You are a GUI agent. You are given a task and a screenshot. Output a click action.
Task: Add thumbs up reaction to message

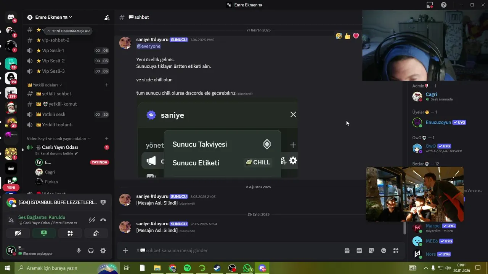click(347, 36)
